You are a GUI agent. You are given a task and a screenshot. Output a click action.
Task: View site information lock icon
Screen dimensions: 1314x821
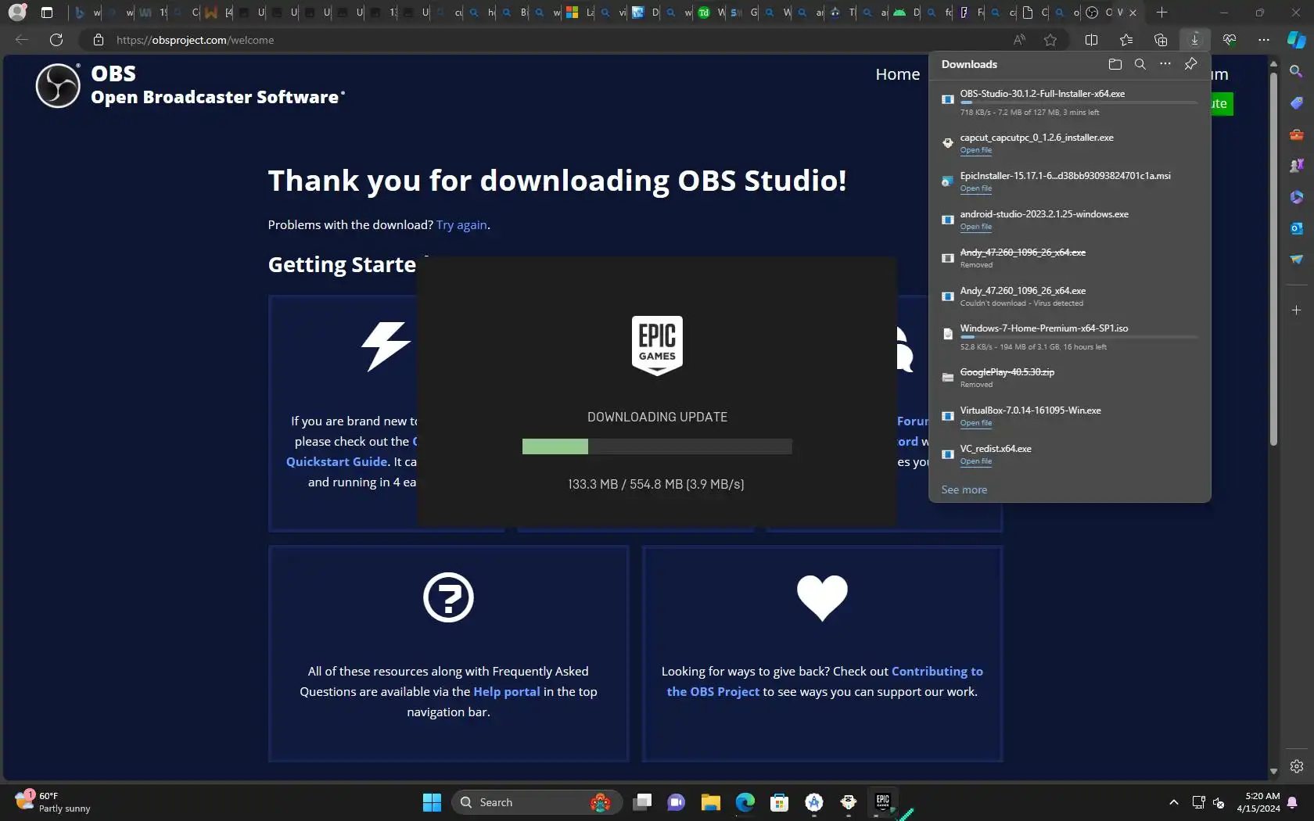pos(99,40)
